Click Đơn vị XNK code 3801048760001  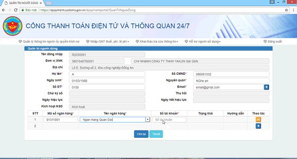point(97,61)
